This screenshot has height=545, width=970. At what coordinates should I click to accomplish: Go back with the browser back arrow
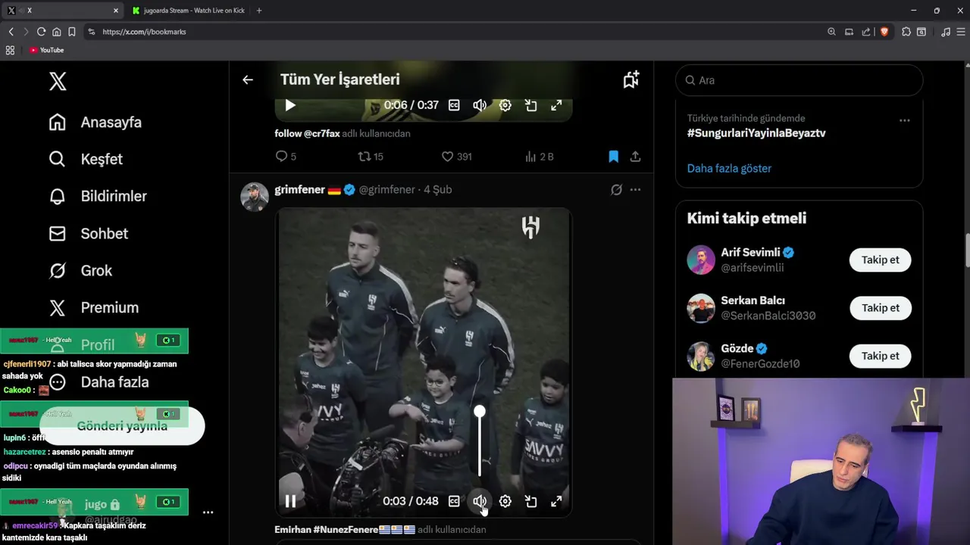point(11,32)
